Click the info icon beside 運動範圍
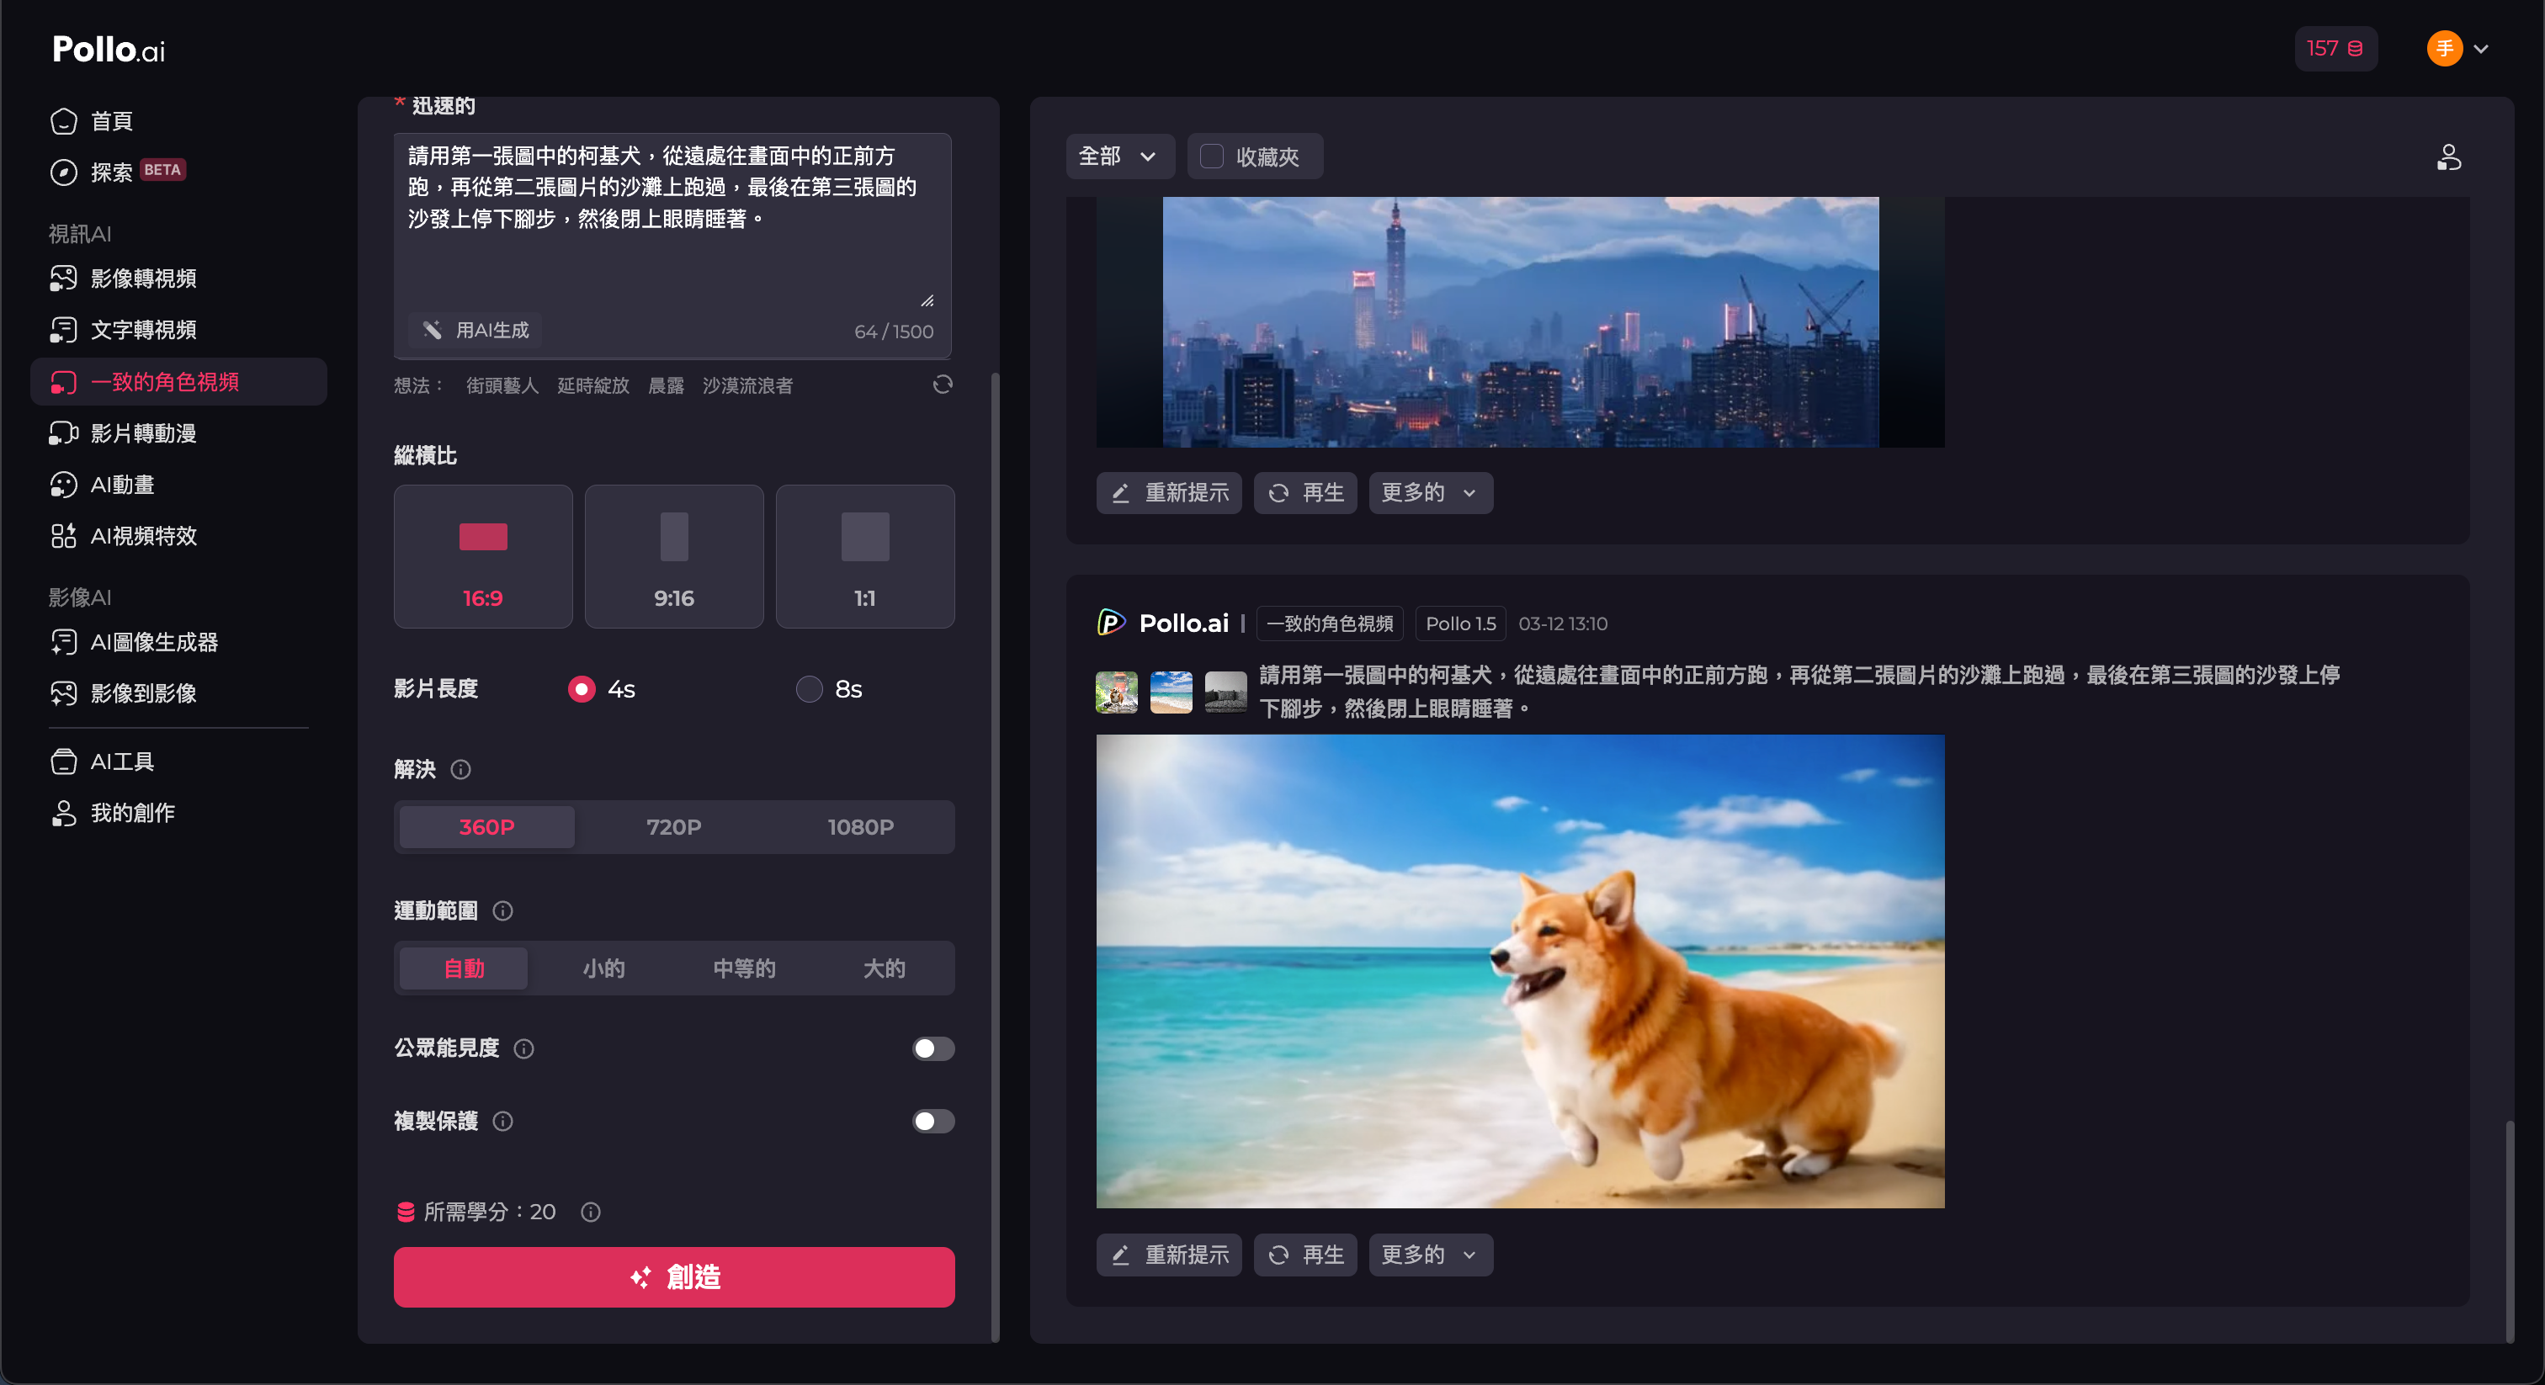2545x1385 pixels. coord(503,910)
